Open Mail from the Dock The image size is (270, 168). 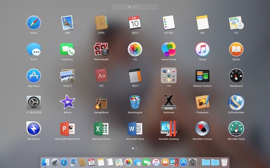tap(73, 162)
